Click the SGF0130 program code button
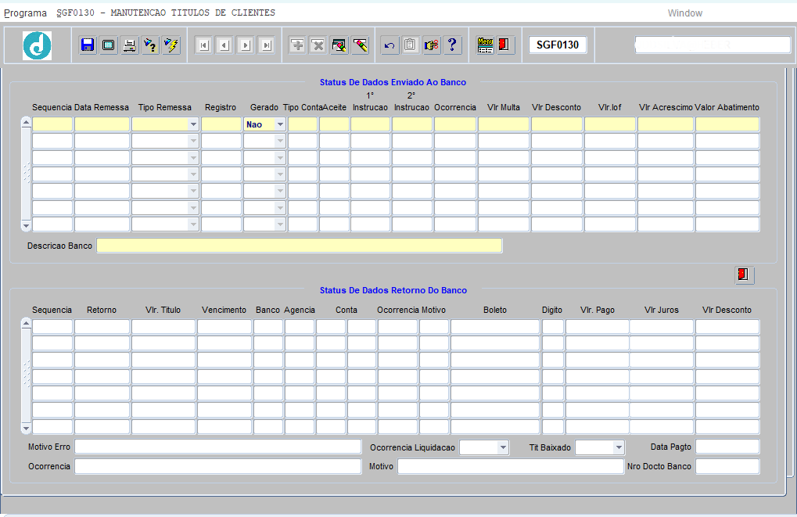 point(558,45)
